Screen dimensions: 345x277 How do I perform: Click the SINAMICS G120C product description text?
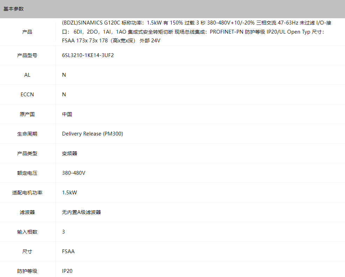196,32
